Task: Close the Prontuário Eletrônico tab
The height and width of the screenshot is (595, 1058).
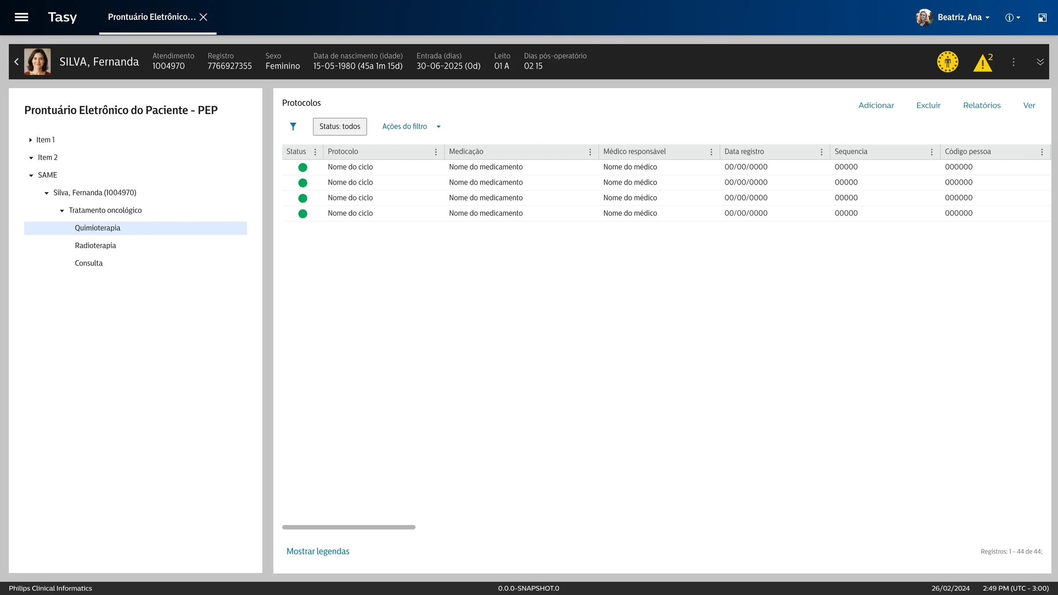Action: (x=203, y=17)
